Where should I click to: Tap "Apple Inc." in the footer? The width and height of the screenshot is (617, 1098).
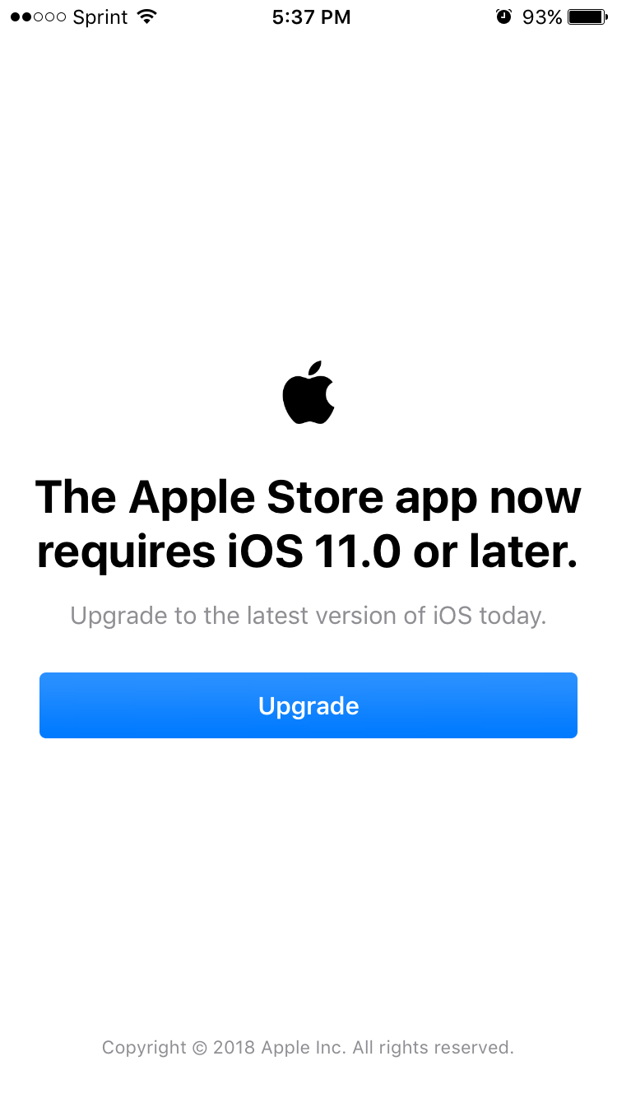(304, 1048)
